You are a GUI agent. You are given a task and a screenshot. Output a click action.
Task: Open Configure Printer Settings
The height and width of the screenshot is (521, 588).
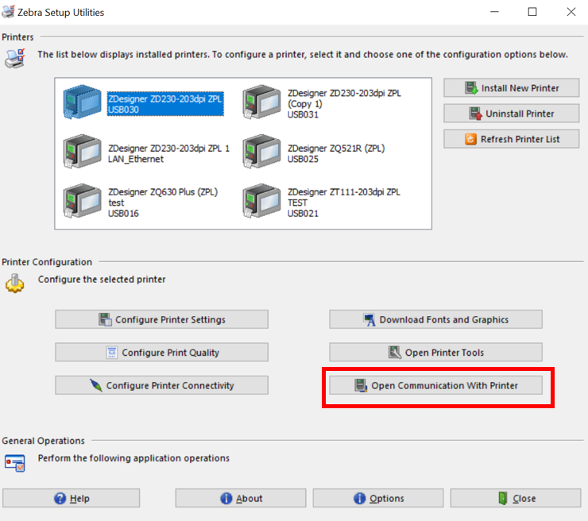click(161, 319)
